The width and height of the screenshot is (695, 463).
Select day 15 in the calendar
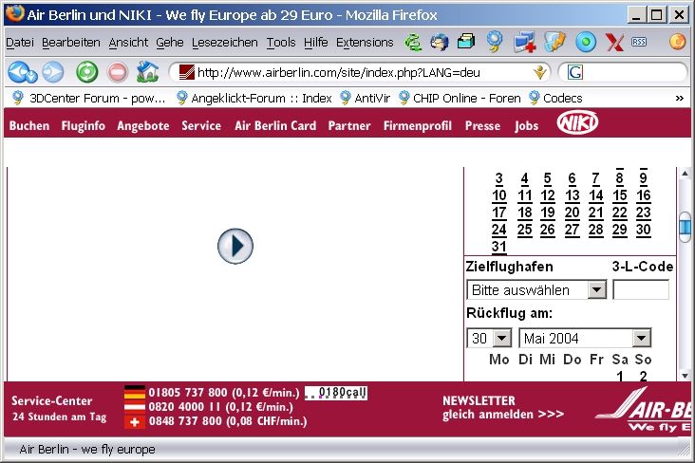click(x=620, y=195)
